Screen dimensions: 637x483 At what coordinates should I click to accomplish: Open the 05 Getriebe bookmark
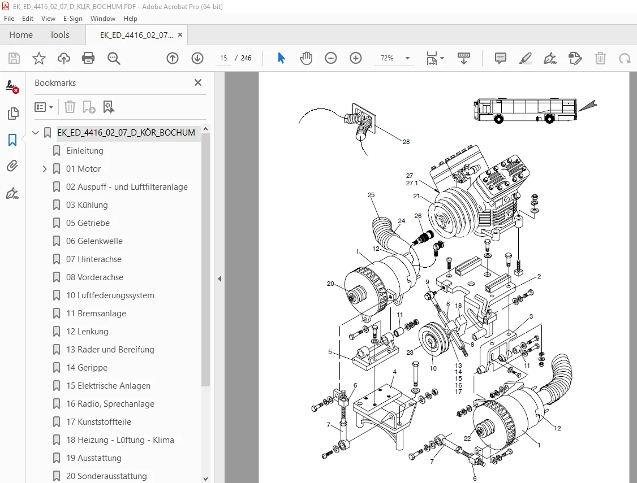point(88,223)
